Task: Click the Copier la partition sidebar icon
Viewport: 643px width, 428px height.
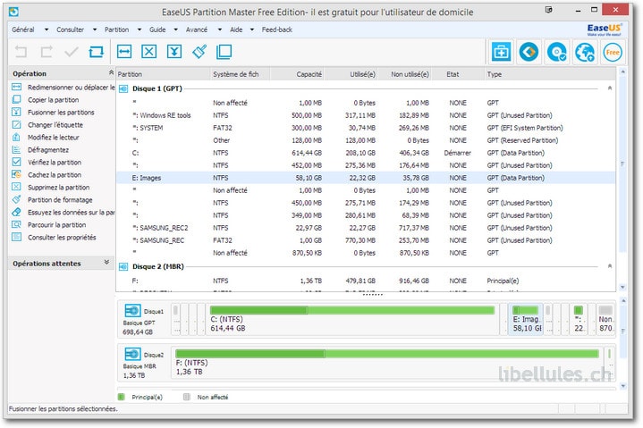Action: [16, 99]
